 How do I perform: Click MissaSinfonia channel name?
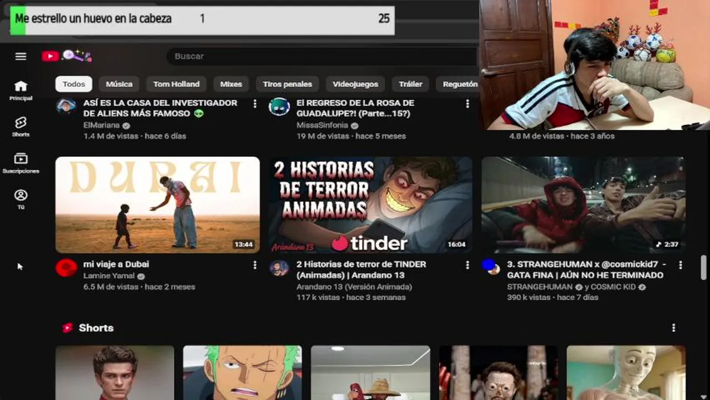click(x=322, y=125)
